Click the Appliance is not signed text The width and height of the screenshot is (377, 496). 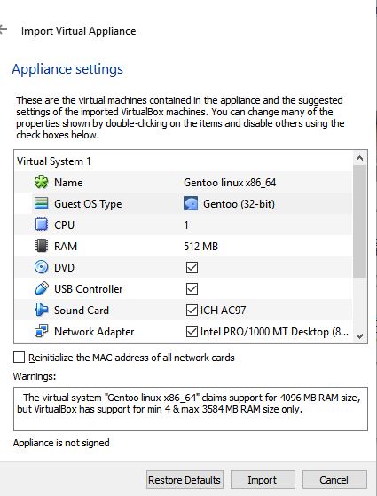[61, 443]
